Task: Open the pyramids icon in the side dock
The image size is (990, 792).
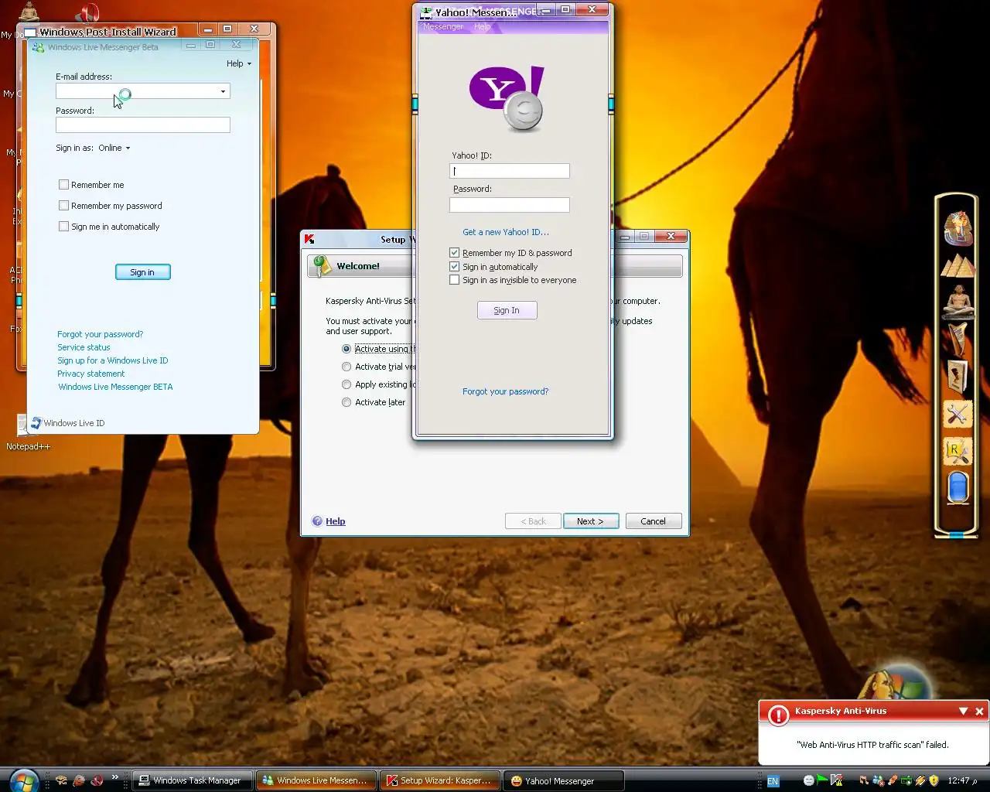Action: pyautogui.click(x=958, y=265)
